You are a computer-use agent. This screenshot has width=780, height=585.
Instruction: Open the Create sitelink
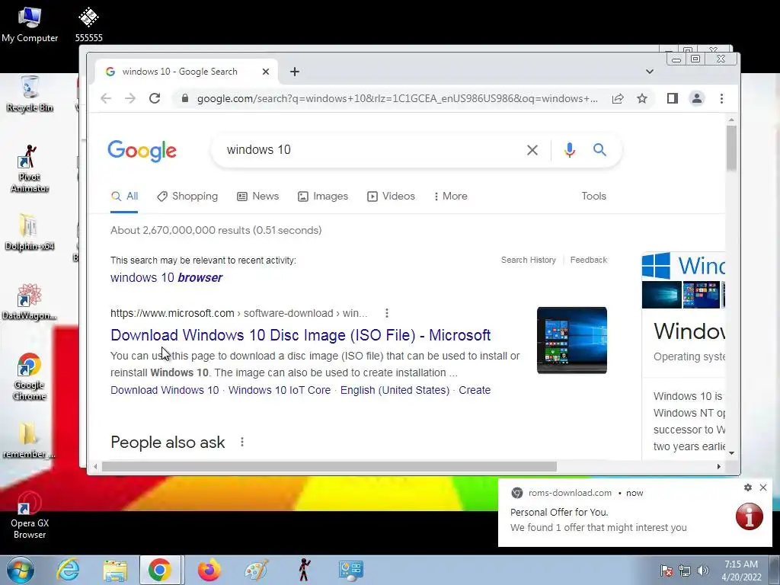475,390
